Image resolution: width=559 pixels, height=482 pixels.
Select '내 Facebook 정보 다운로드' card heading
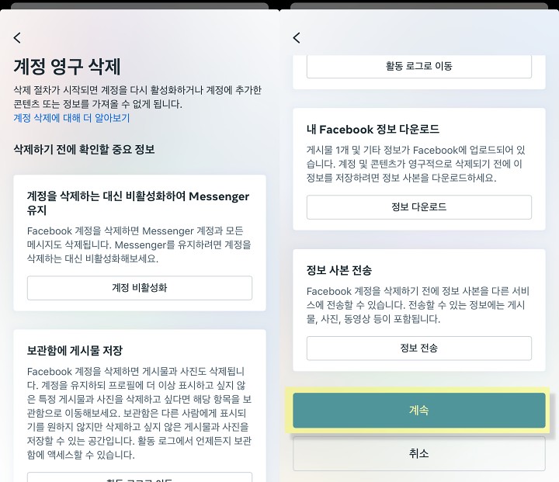(x=373, y=129)
